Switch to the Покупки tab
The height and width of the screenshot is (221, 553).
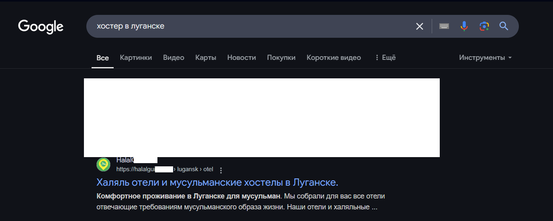pos(281,57)
